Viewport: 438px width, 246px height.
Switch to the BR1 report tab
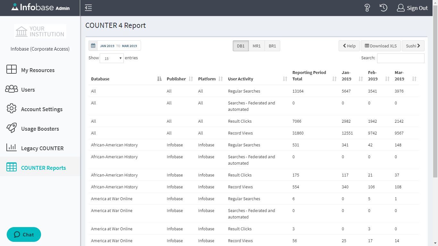pos(272,46)
